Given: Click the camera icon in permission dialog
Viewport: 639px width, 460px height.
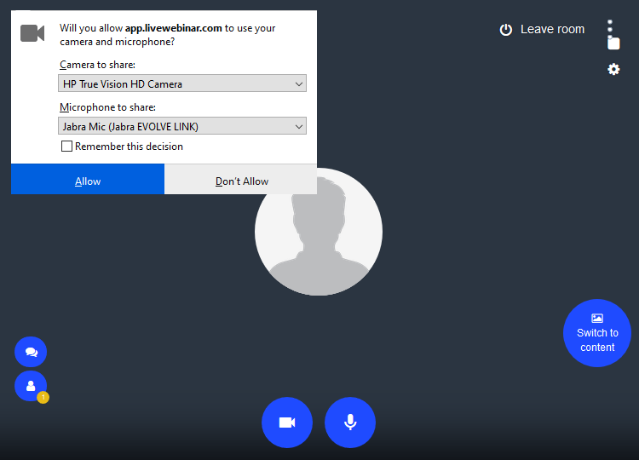Looking at the screenshot, I should point(32,33).
